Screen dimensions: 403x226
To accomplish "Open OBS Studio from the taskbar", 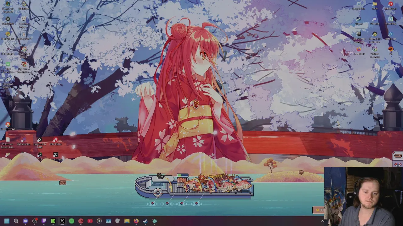I will (35, 221).
